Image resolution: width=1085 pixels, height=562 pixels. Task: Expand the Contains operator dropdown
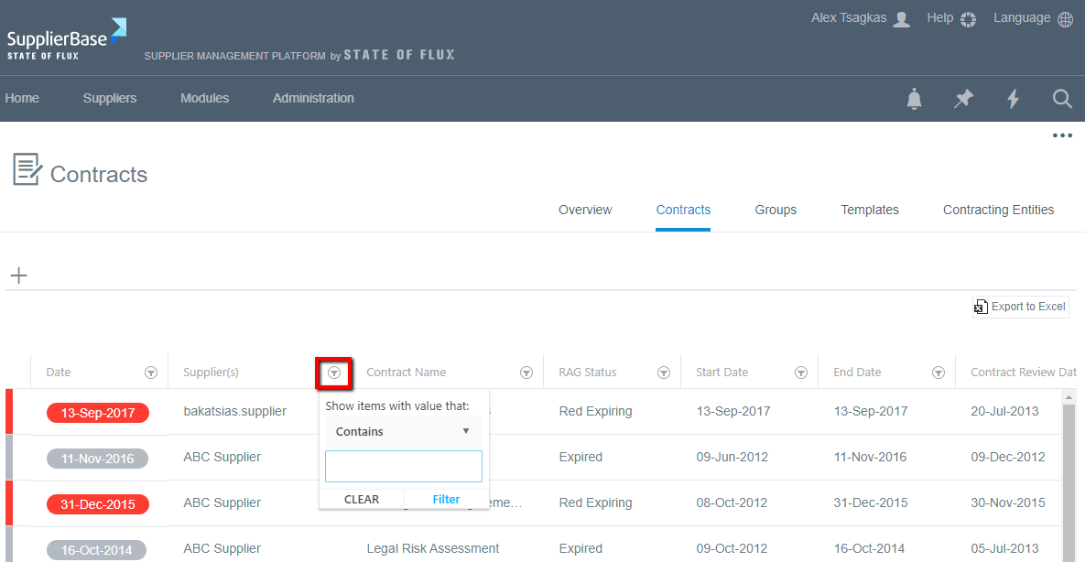coord(403,431)
